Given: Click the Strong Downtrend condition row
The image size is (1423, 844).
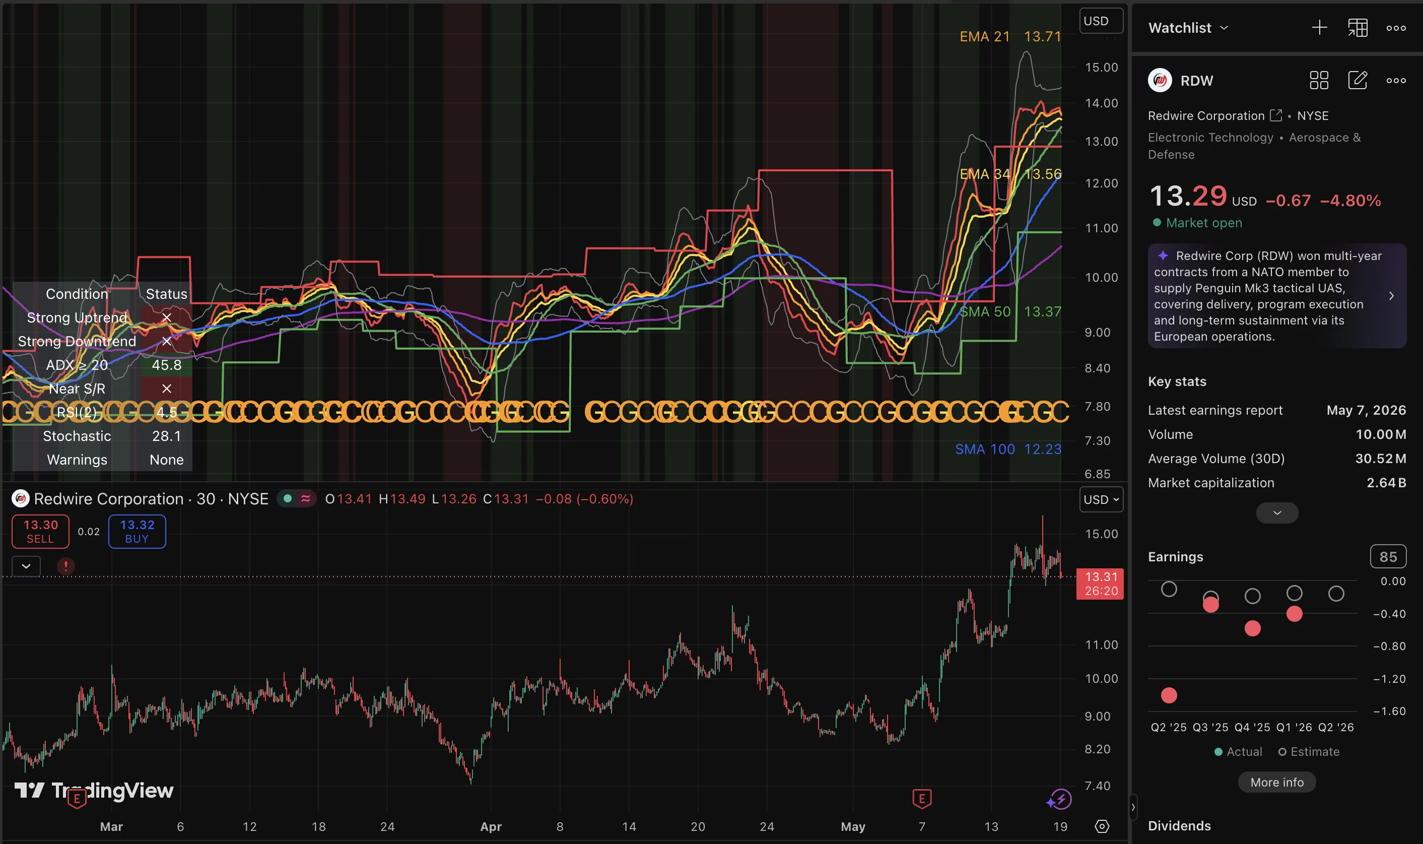Looking at the screenshot, I should [x=102, y=341].
